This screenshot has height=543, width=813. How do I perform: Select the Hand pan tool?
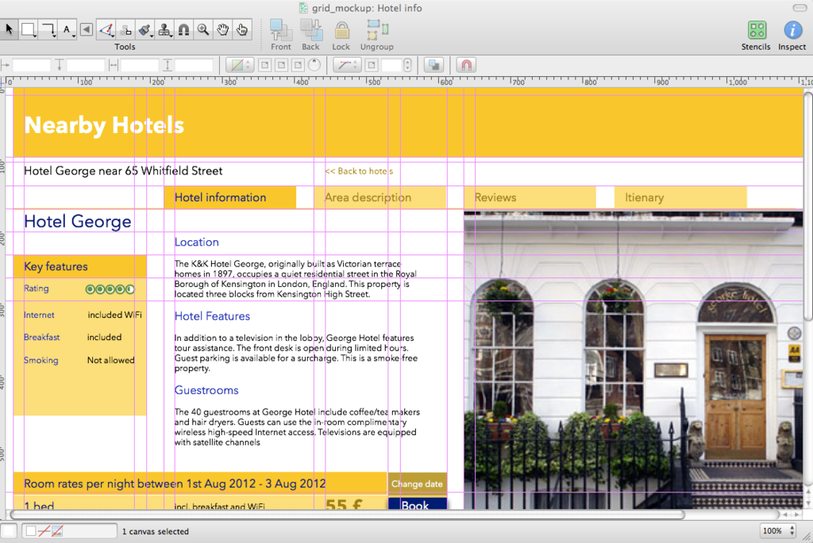pyautogui.click(x=222, y=29)
